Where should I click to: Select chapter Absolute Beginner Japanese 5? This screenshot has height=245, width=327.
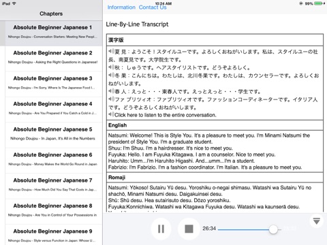click(x=54, y=135)
